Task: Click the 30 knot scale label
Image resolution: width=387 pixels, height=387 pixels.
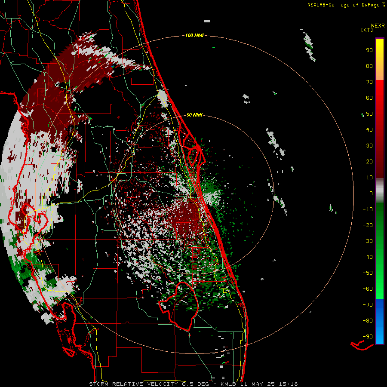Action: [369, 146]
